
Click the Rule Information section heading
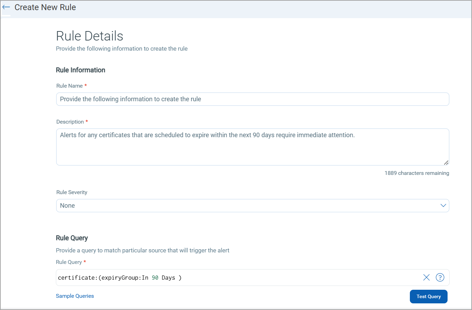(80, 70)
